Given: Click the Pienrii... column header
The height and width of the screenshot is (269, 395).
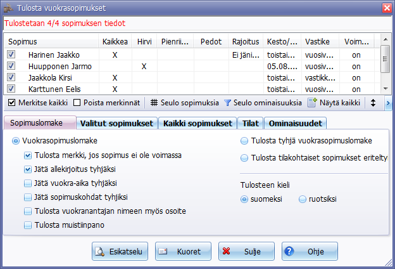Looking at the screenshot, I should tap(175, 41).
